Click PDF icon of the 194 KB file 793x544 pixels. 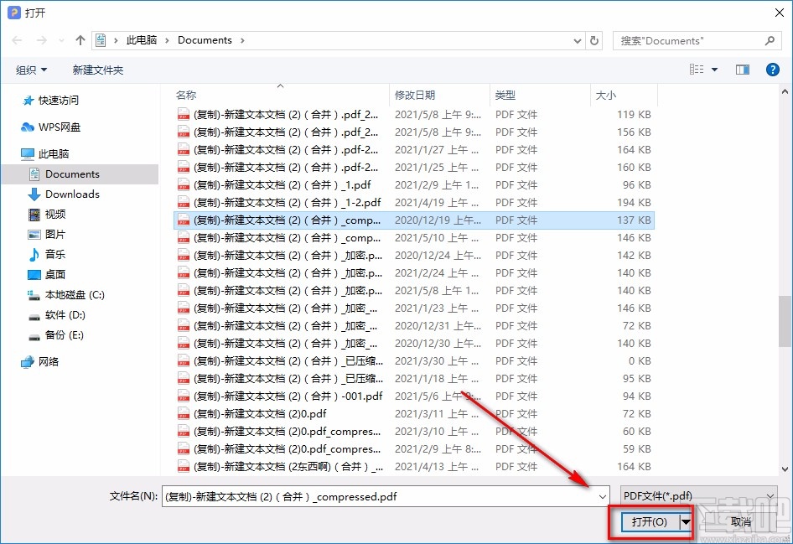pyautogui.click(x=183, y=203)
